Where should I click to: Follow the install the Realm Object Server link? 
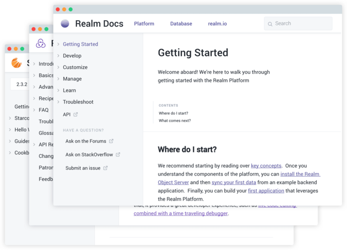click(x=301, y=174)
